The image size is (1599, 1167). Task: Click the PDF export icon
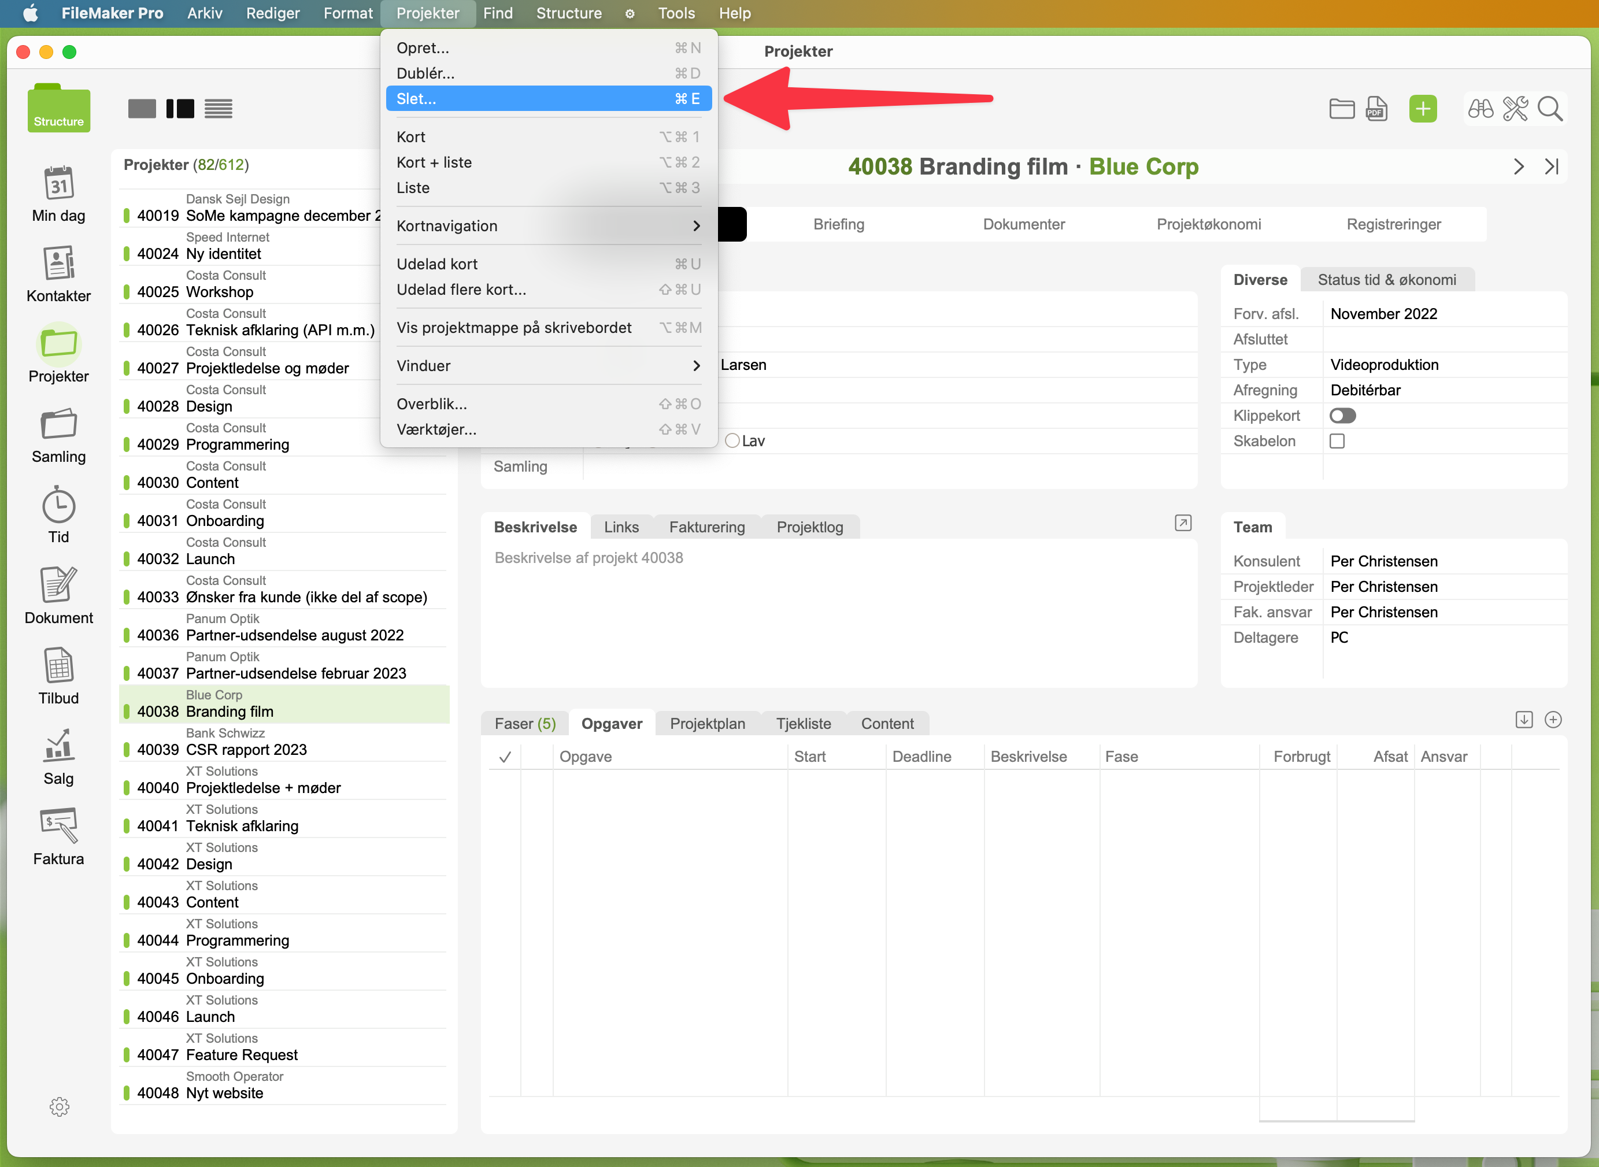pos(1376,109)
